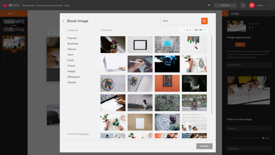Image resolution: width=275 pixels, height=155 pixels.
Task: Choose the neon LED mask image
Action: pos(167,64)
